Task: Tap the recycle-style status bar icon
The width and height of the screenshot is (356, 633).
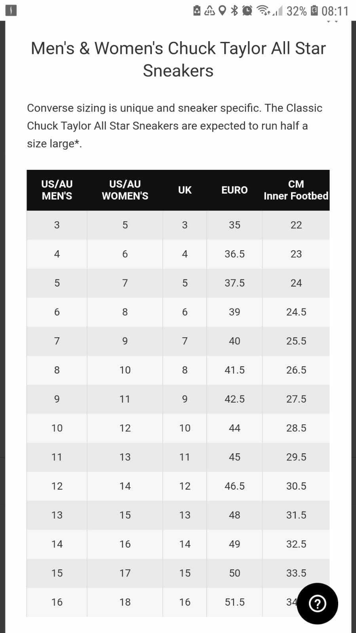Action: [x=209, y=11]
